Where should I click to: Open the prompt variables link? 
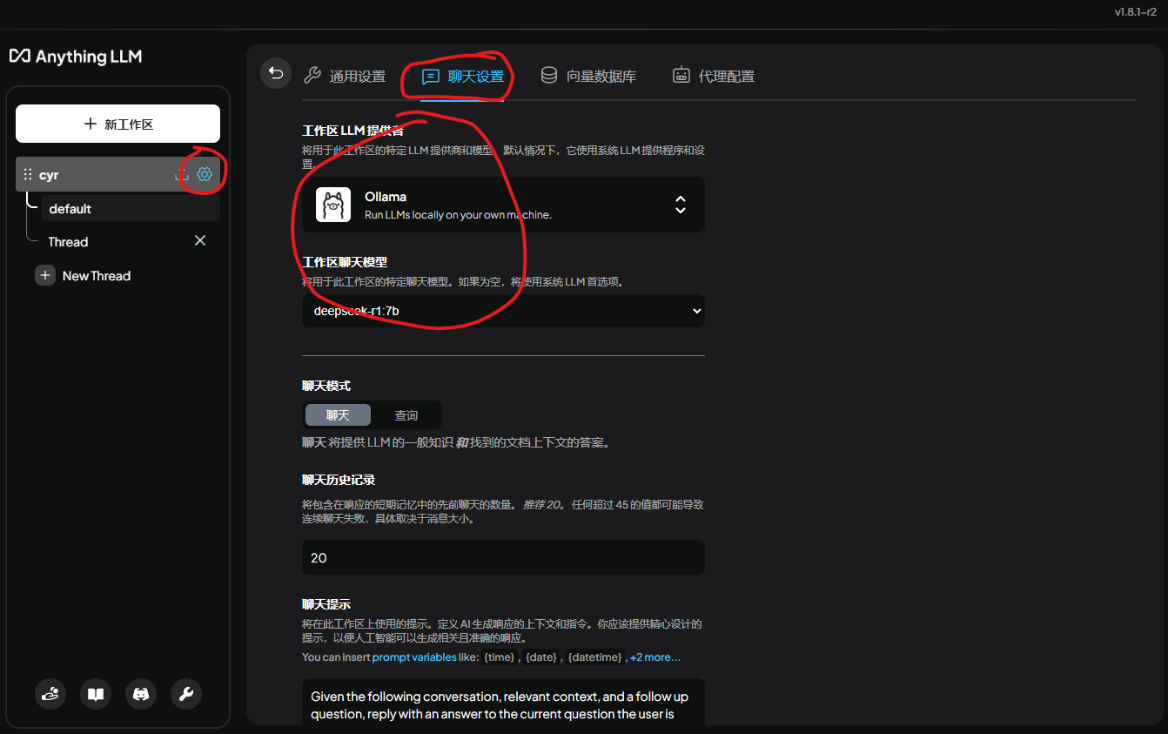413,657
